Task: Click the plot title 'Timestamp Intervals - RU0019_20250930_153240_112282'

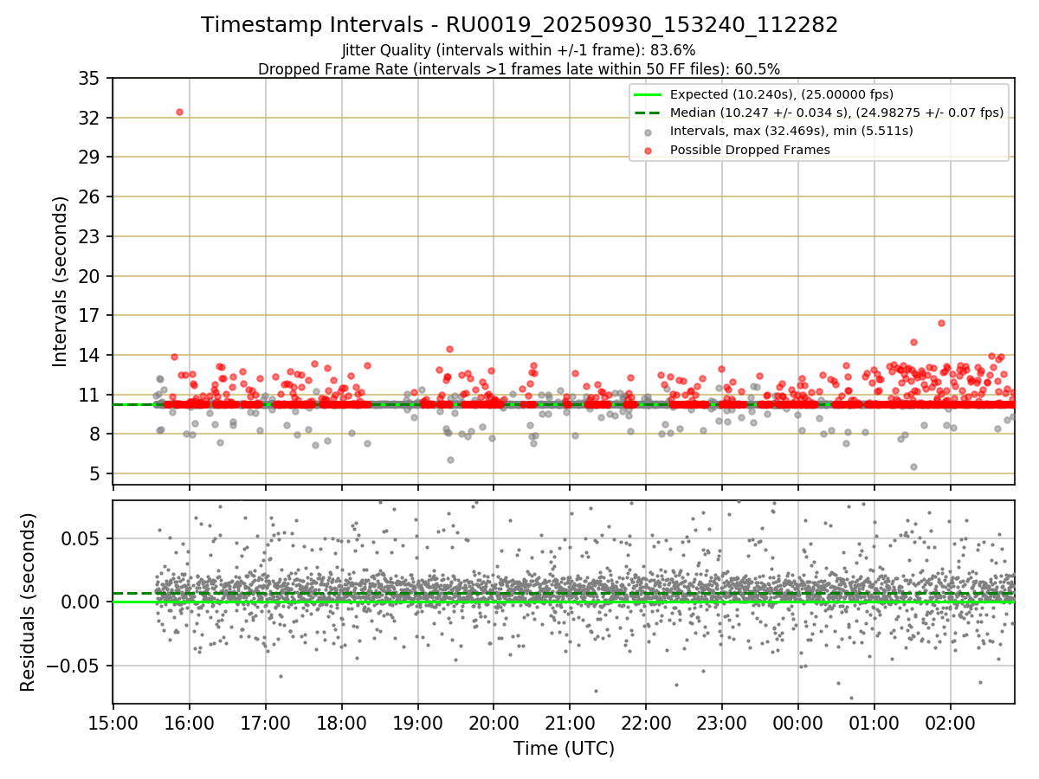Action: click(x=519, y=25)
